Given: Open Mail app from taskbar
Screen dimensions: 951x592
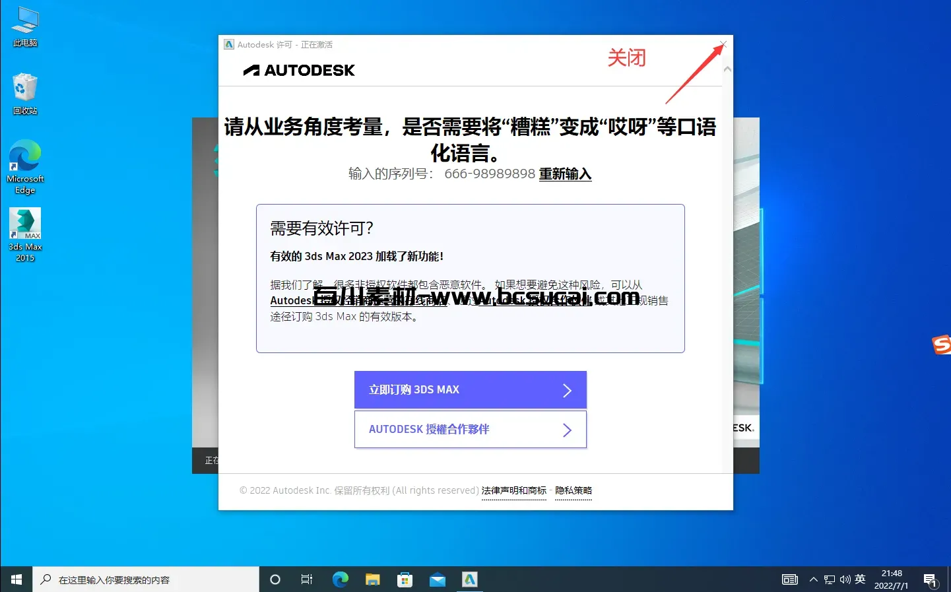Looking at the screenshot, I should click(x=437, y=579).
